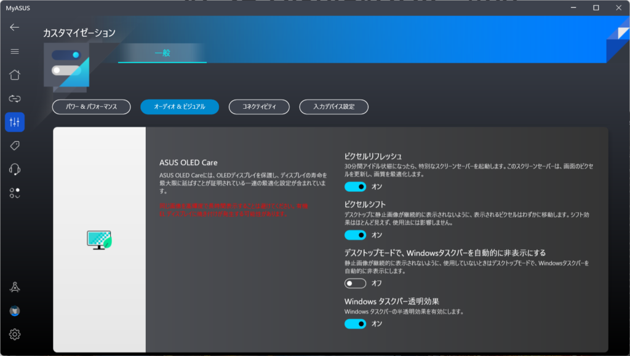Open the user avatar profile icon
Viewport: 630px width, 356px height.
(15, 311)
